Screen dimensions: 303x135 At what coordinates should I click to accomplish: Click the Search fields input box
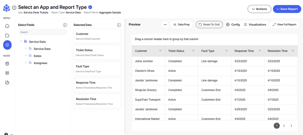pos(42,32)
